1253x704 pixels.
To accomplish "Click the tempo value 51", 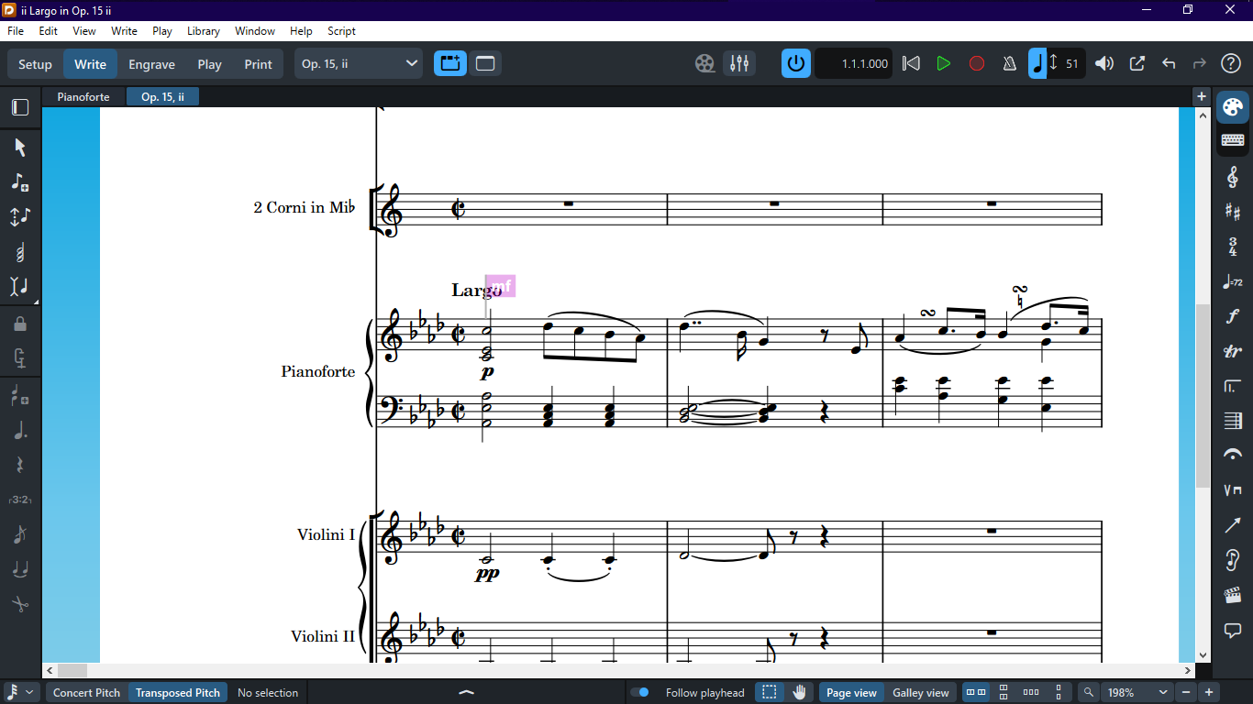I will pos(1071,63).
